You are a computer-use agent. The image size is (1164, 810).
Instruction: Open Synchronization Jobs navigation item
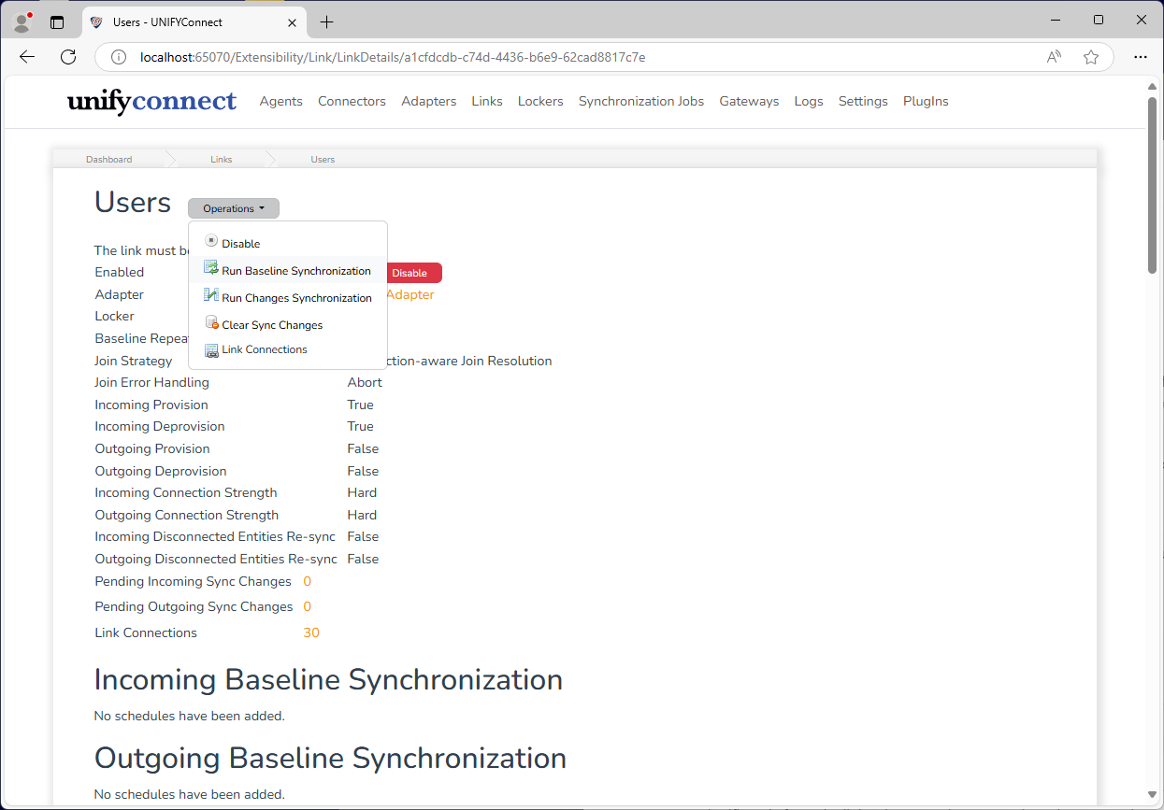(641, 101)
